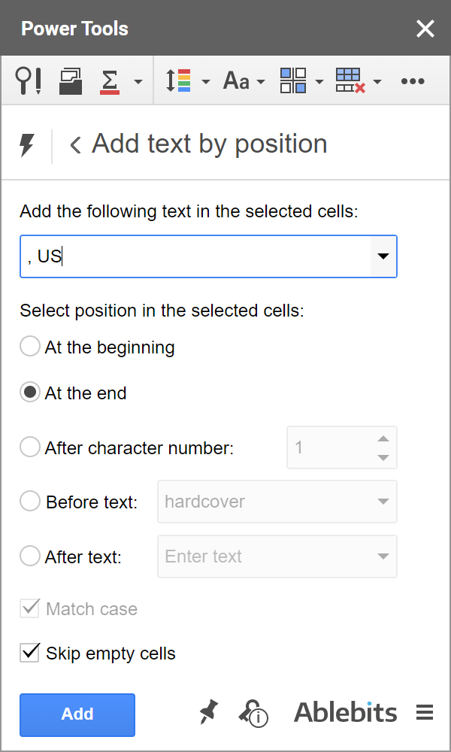Click the Ablebits logo link
451x752 pixels.
coord(345,712)
